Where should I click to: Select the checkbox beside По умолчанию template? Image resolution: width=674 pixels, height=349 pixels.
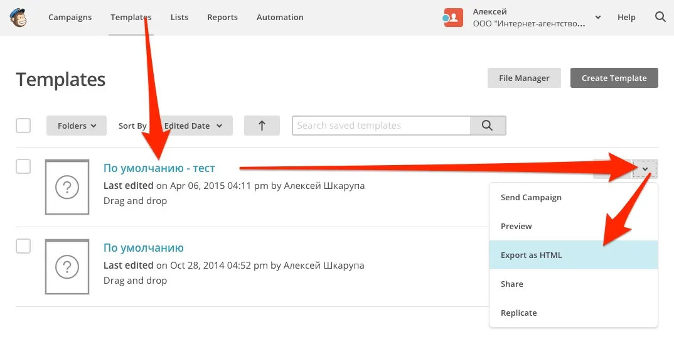click(x=23, y=246)
